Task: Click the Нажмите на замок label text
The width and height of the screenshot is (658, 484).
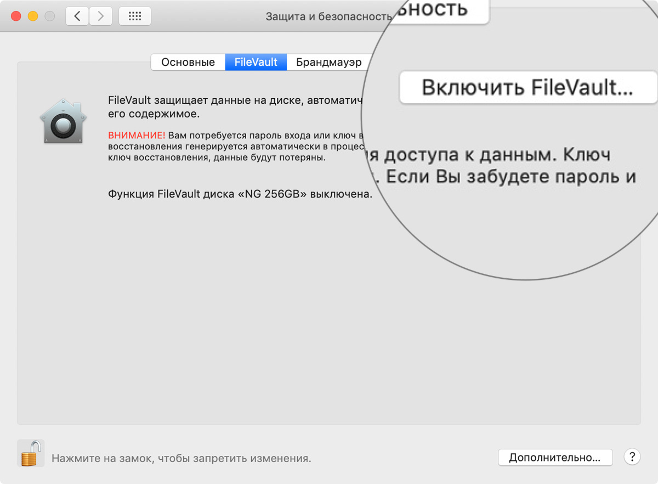Action: point(181,458)
